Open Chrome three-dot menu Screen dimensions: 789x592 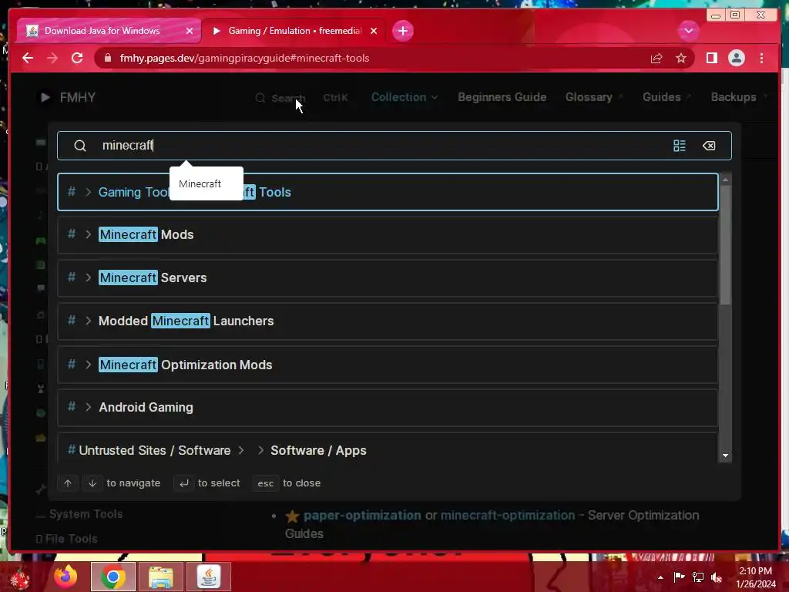tap(761, 58)
